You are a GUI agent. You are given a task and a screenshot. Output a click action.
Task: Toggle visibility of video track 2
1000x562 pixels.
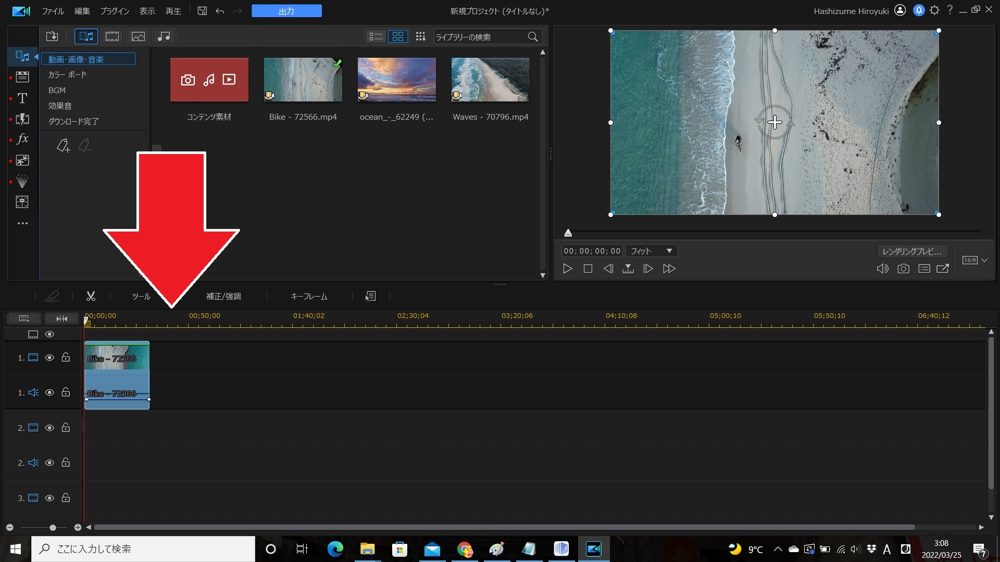(49, 428)
